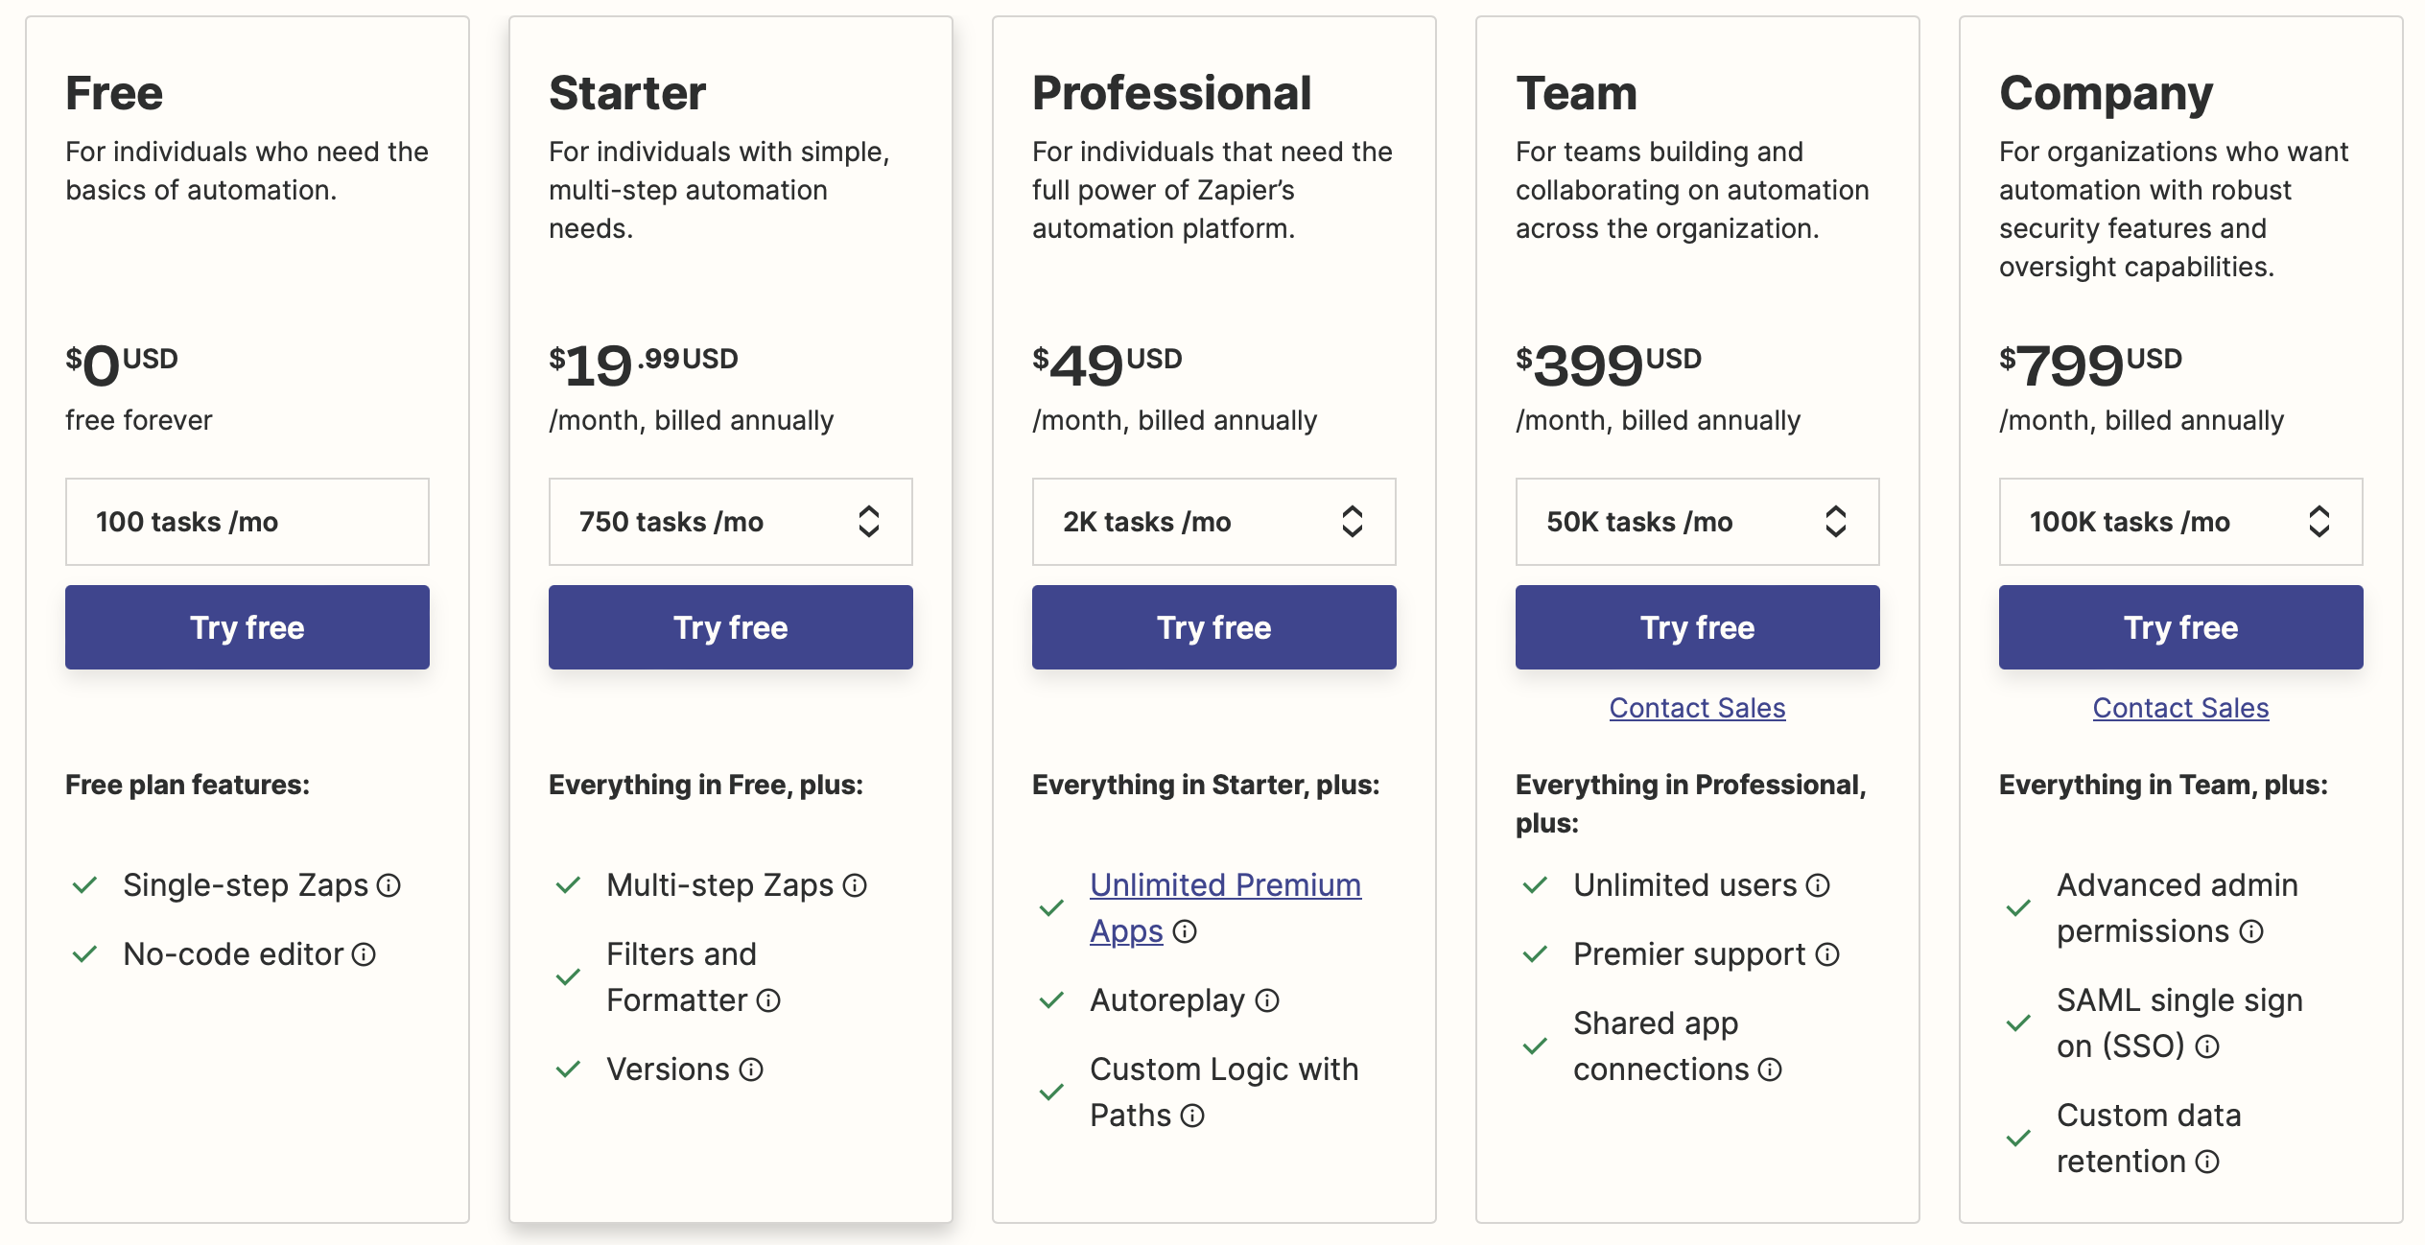Image resolution: width=2425 pixels, height=1245 pixels.
Task: Open the 50K tasks /mo dropdown
Action: click(1697, 522)
